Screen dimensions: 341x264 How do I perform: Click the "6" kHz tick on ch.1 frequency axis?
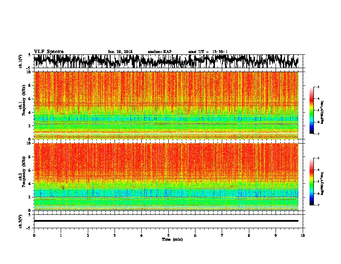[x=31, y=99]
